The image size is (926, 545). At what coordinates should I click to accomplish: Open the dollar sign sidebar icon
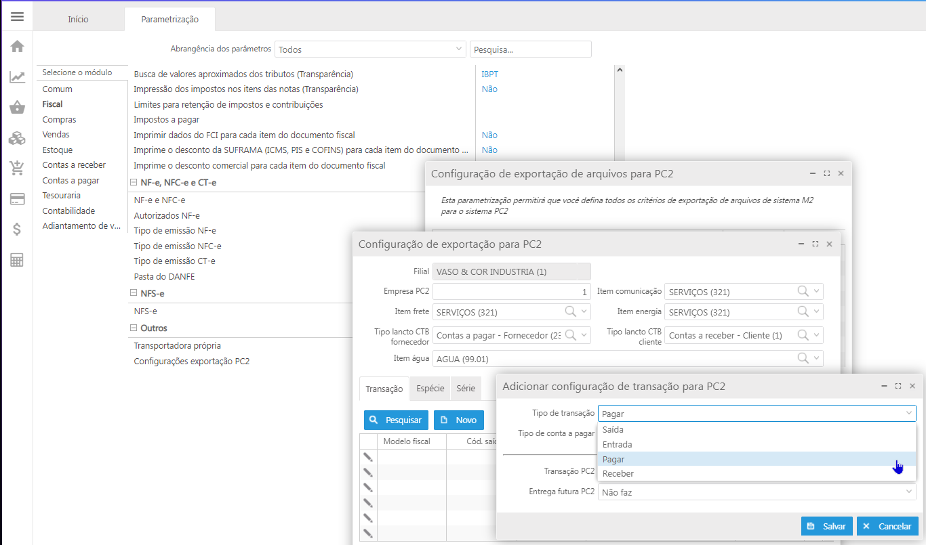pos(17,229)
